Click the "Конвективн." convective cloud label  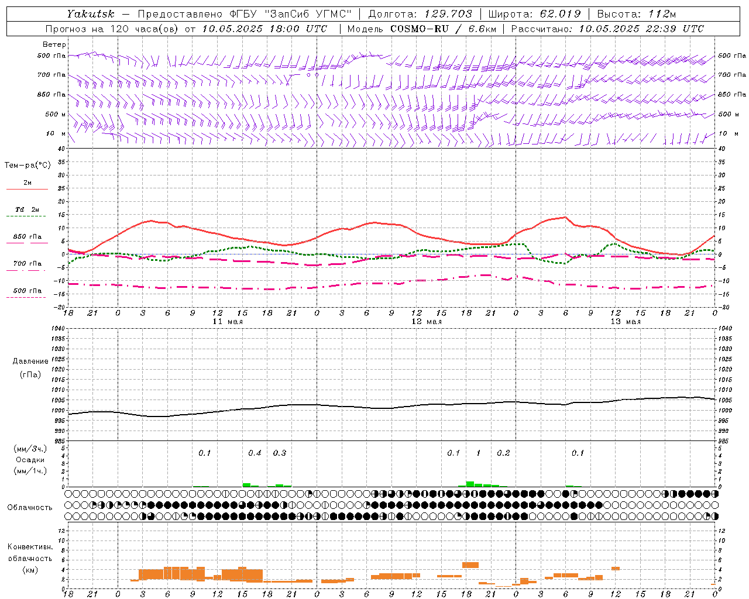pos(30,547)
